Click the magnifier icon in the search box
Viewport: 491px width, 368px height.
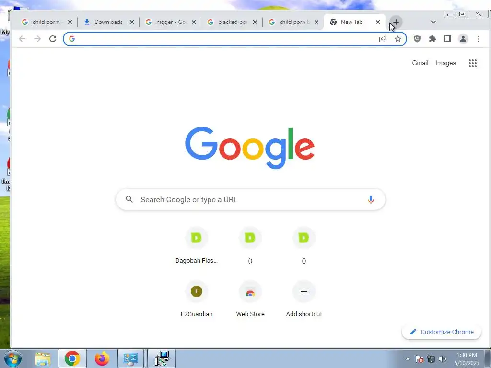129,199
